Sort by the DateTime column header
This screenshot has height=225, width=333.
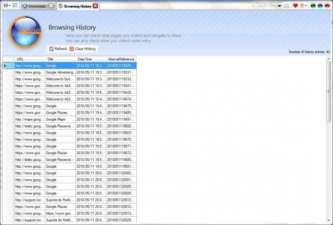click(x=91, y=59)
